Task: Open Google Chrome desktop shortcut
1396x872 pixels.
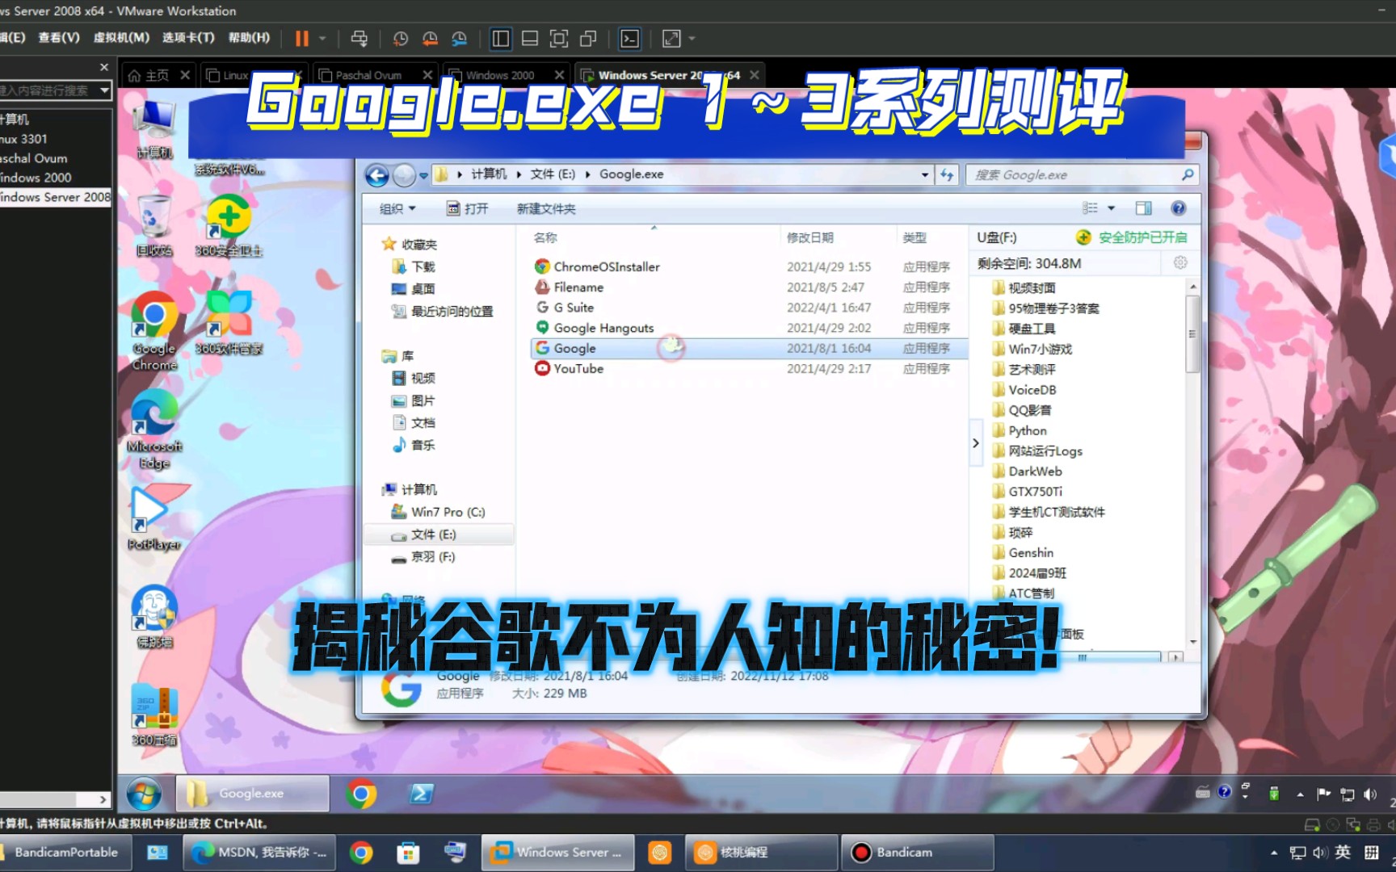Action: (x=154, y=332)
